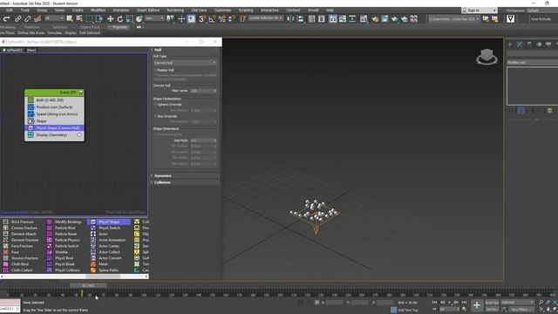Click the ViewCube in the viewport
This screenshot has height=314, width=558.
click(487, 56)
